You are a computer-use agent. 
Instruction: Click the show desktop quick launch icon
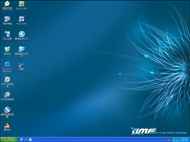coord(21,140)
